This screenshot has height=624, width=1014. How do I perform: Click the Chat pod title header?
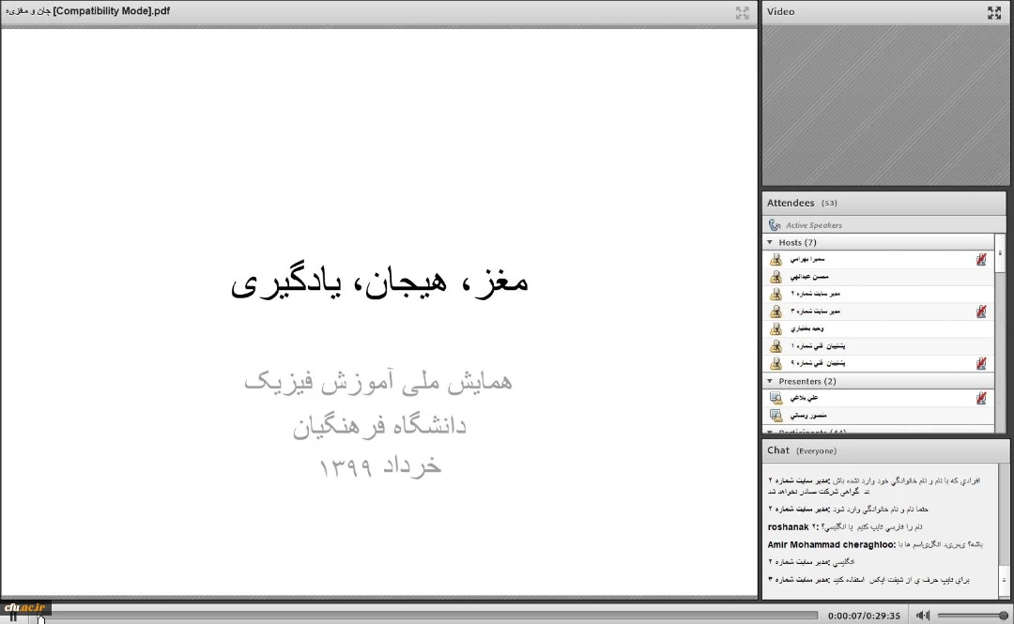(x=778, y=450)
